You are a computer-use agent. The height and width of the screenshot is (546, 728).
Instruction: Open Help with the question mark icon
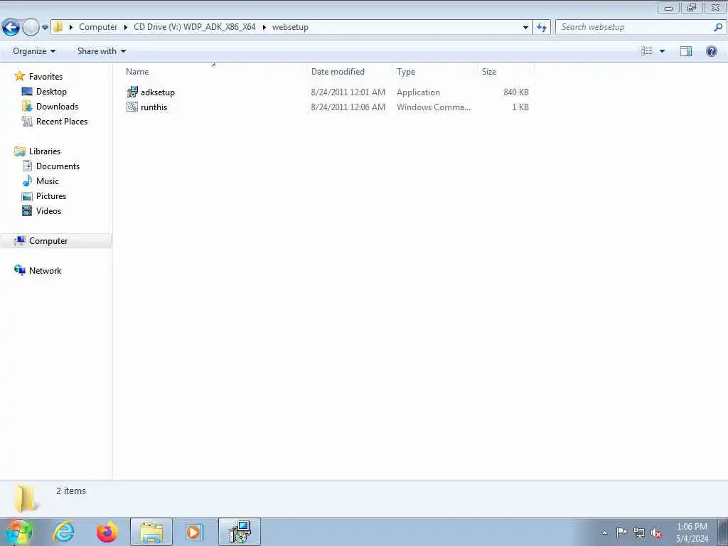[x=711, y=51]
